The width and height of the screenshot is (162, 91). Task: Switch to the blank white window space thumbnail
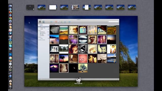(x=53, y=7)
